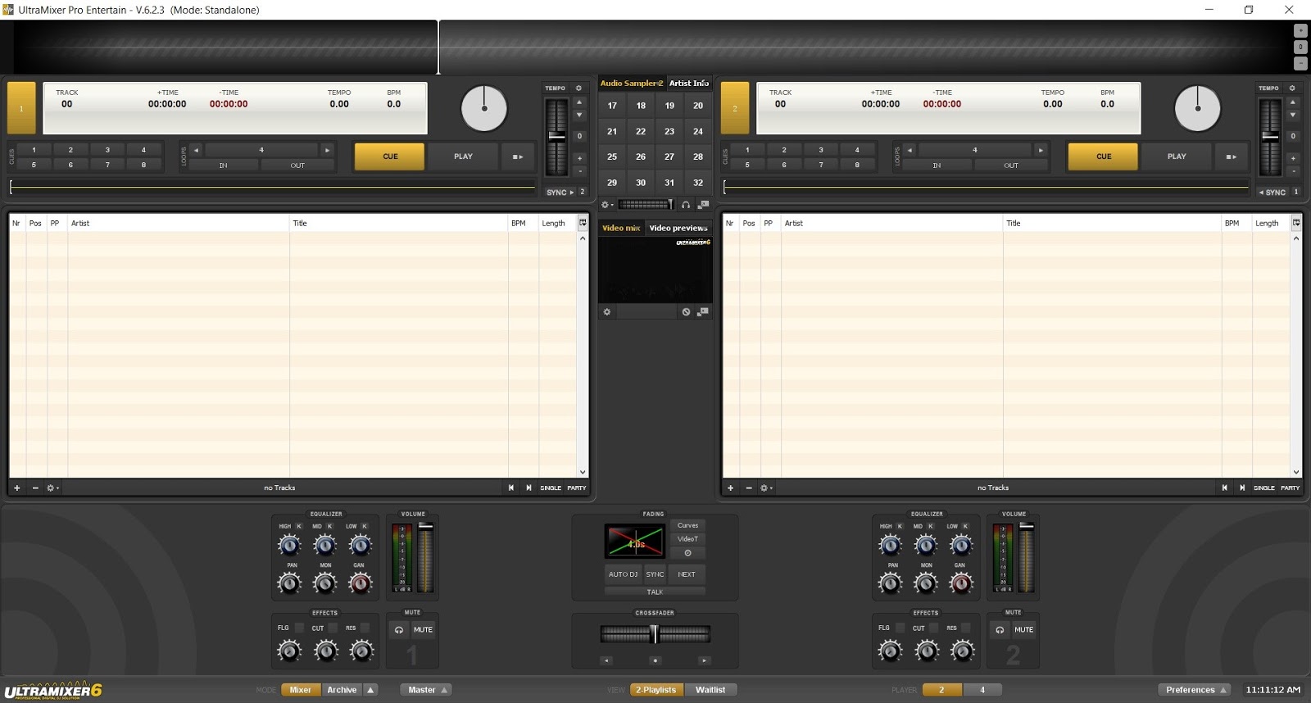Switch to the Artist Info tab

tap(689, 83)
